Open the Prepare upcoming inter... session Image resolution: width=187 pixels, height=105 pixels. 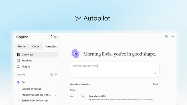point(36,95)
